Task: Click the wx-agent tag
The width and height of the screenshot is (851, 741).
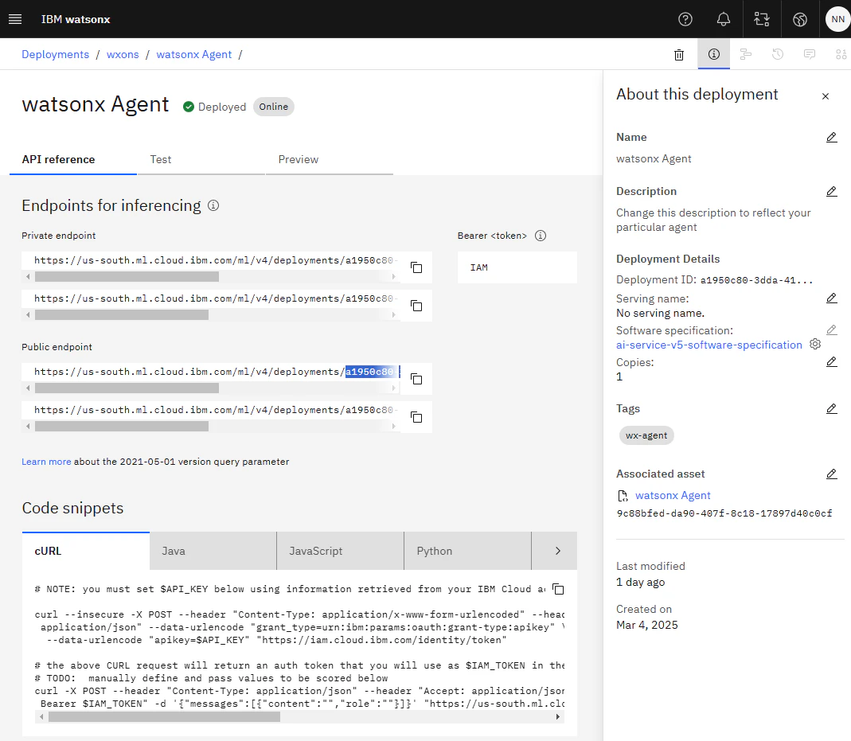Action: pyautogui.click(x=646, y=435)
